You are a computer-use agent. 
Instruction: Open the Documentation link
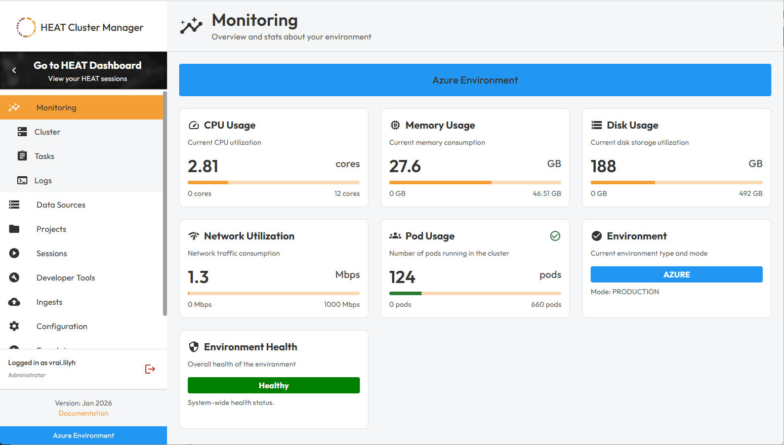click(83, 413)
